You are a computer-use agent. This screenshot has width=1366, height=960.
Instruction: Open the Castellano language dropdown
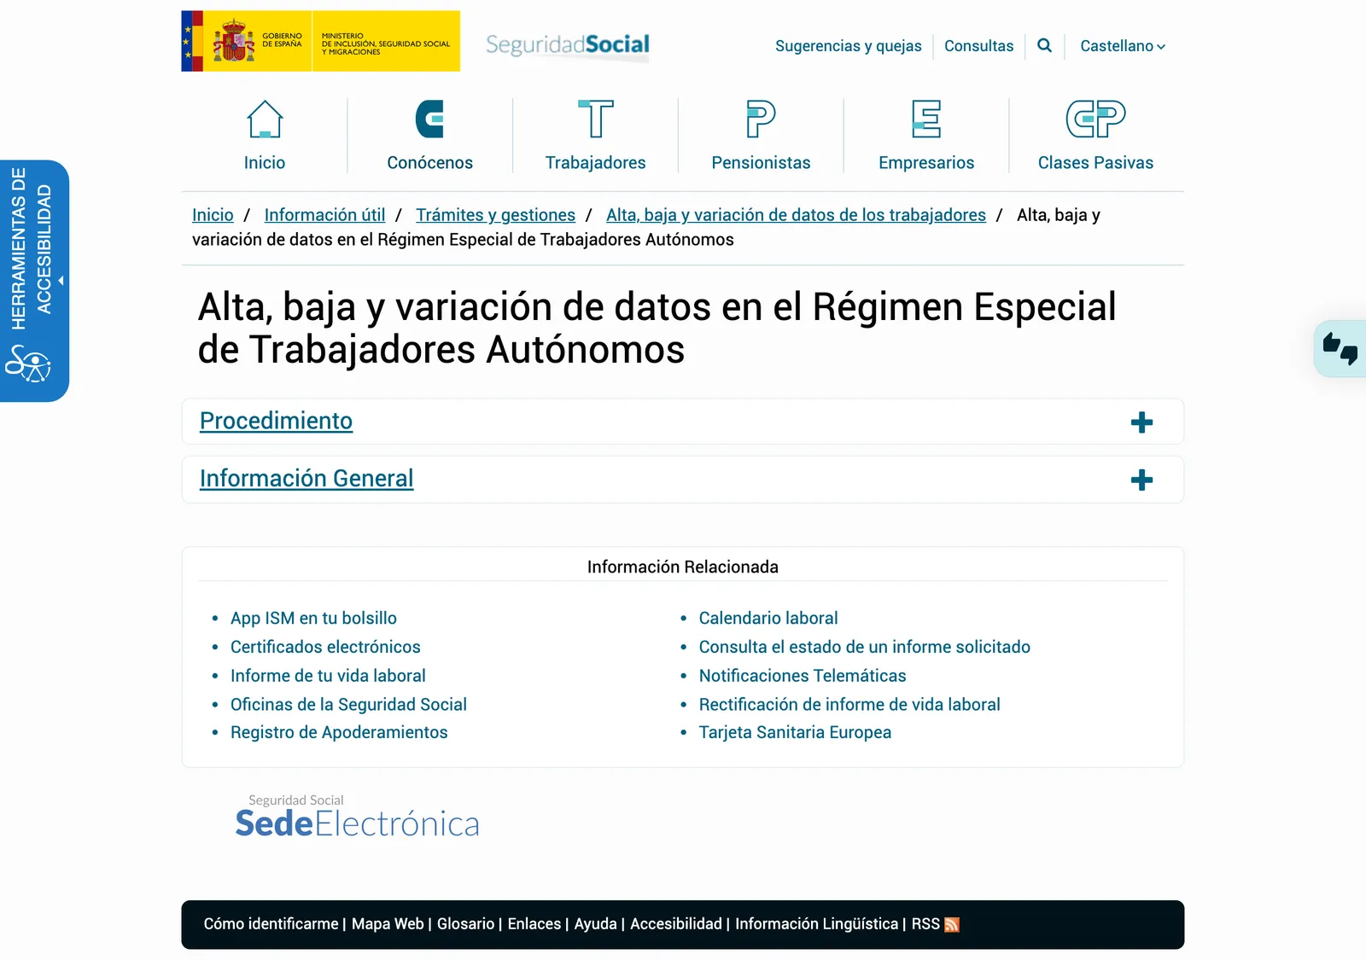click(x=1122, y=46)
